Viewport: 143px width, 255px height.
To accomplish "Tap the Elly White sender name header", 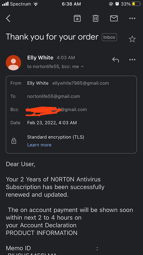I will (40, 57).
